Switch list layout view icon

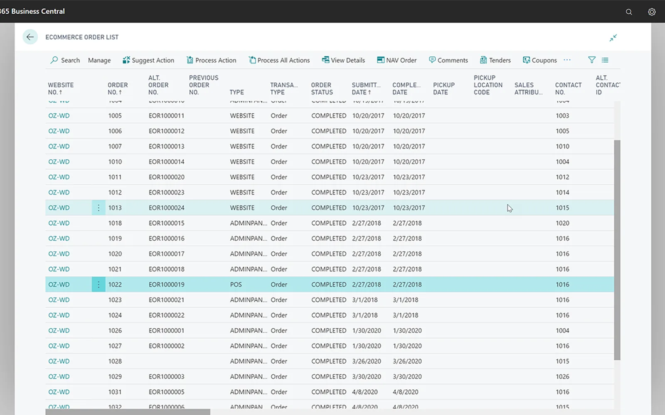(605, 60)
